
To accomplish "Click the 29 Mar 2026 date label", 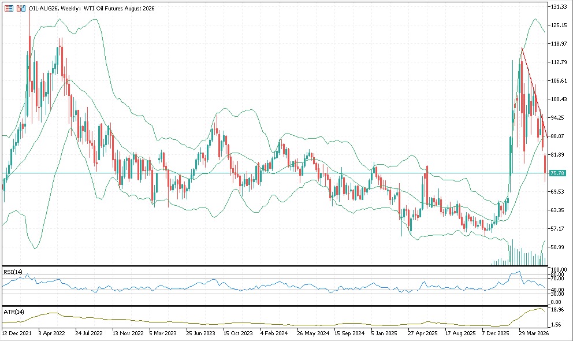I will (x=534, y=333).
